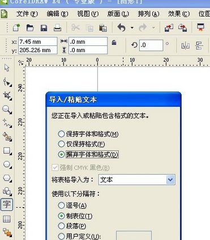Click the x position field 7.45 mm
This screenshot has width=210, height=240.
pyautogui.click(x=38, y=41)
